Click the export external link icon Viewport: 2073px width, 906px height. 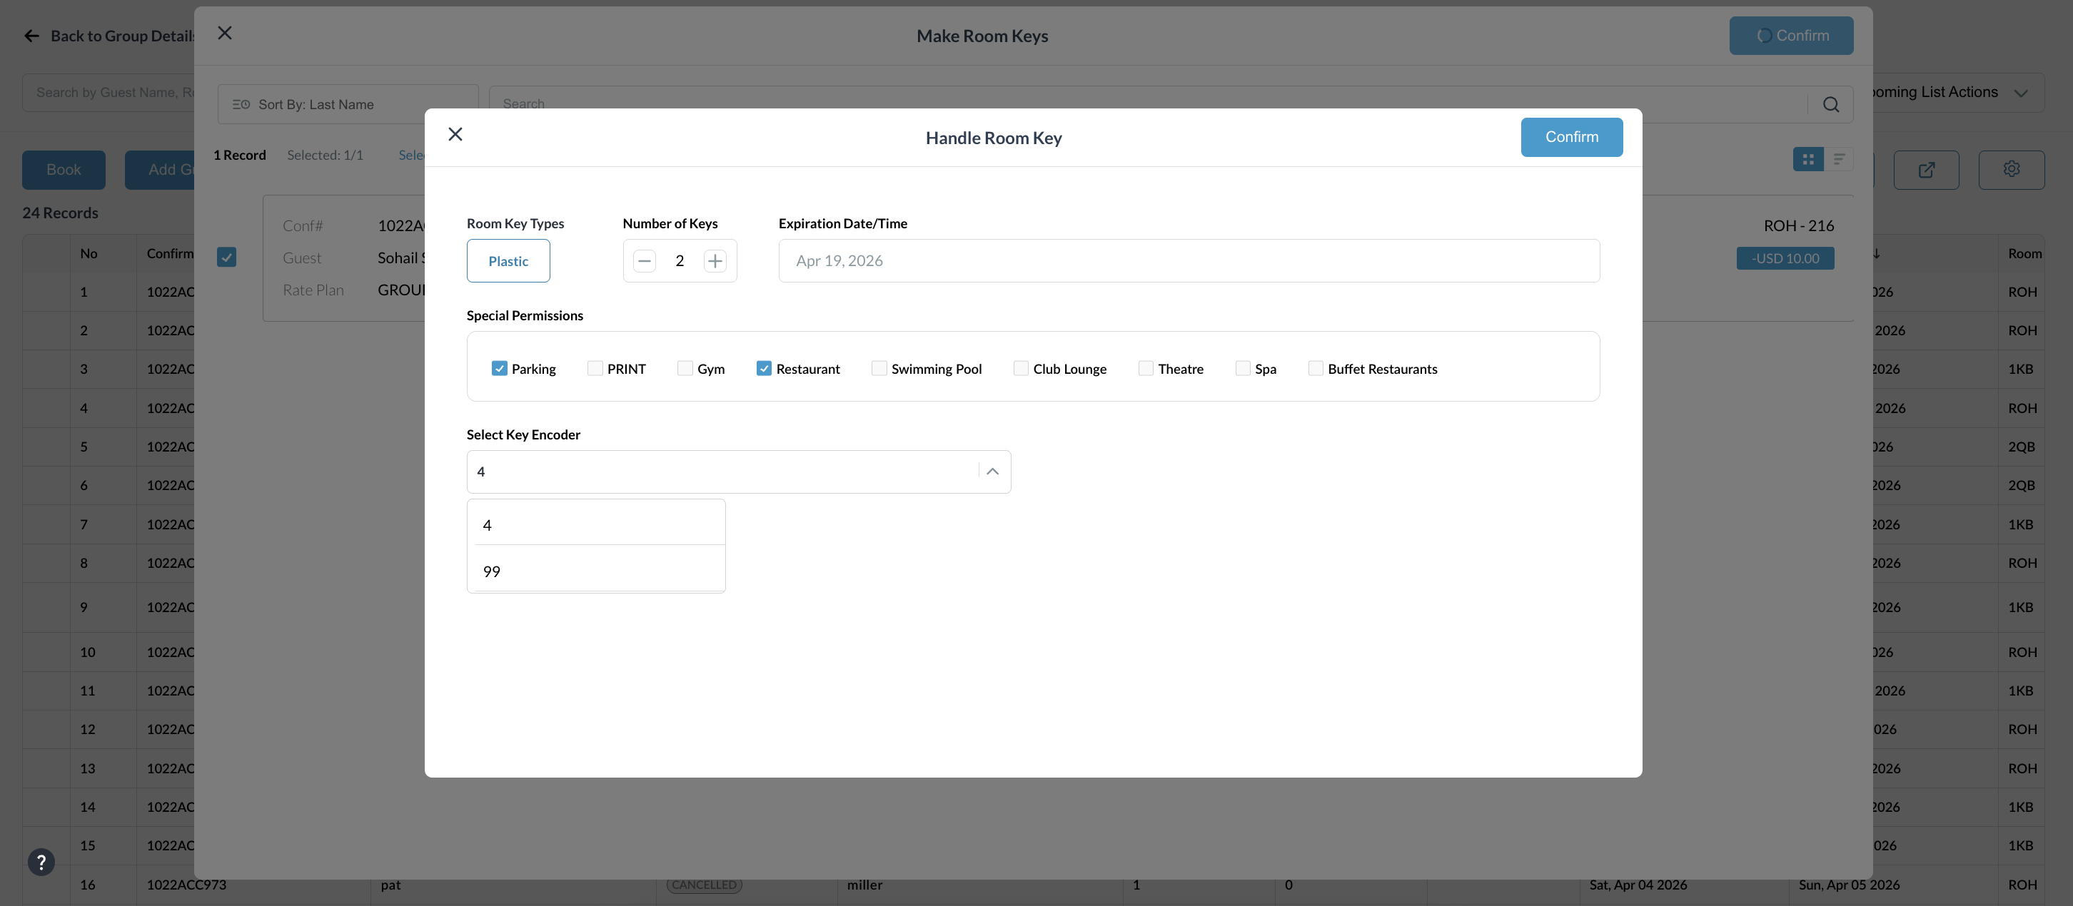[1926, 170]
